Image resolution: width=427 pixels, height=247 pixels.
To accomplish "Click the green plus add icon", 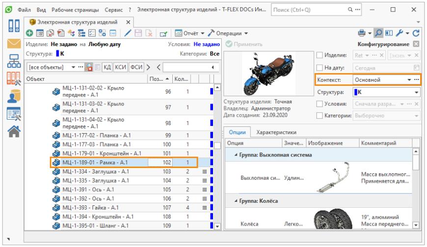I will click(29, 33).
